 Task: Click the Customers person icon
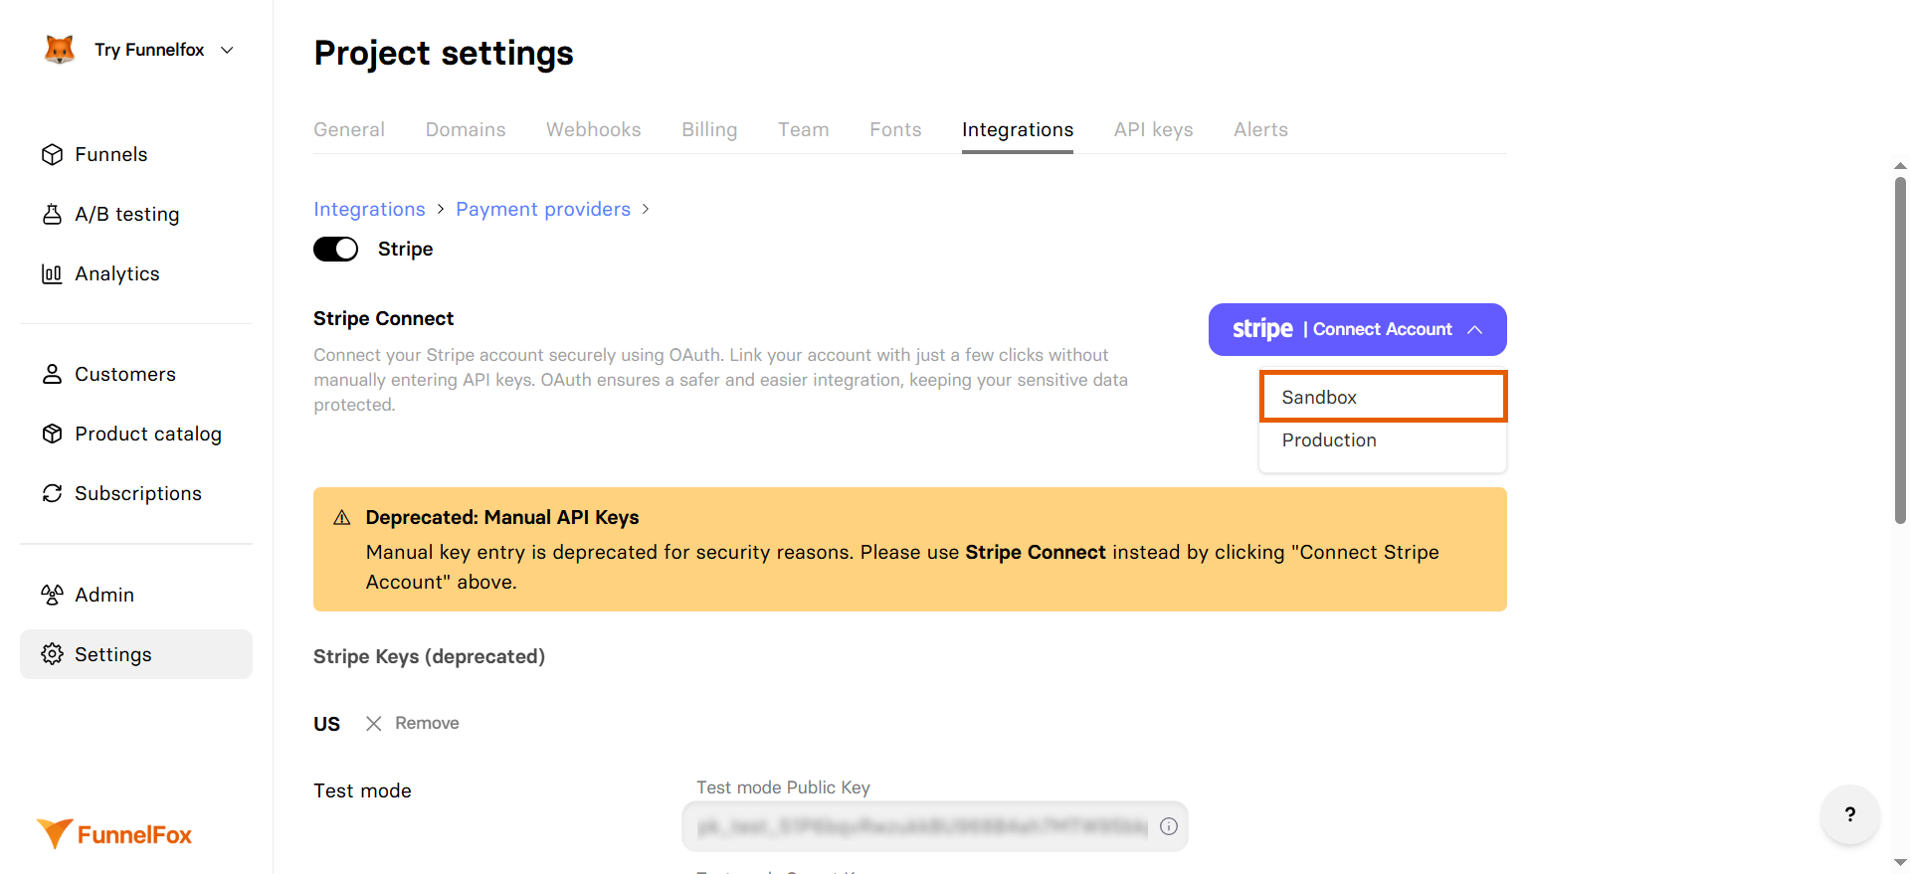[52, 374]
